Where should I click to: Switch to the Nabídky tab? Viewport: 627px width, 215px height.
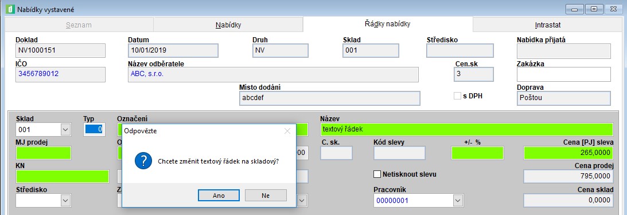(228, 25)
